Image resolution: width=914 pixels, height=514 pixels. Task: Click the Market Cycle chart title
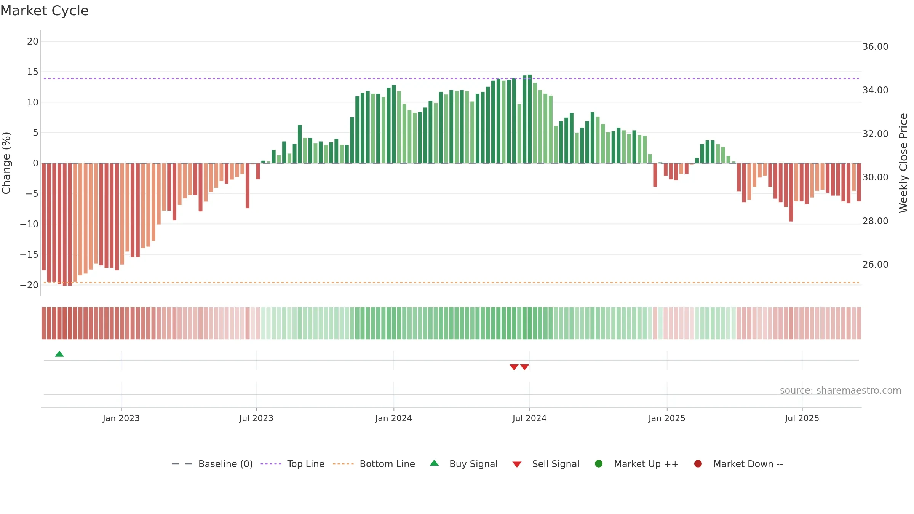tap(45, 11)
